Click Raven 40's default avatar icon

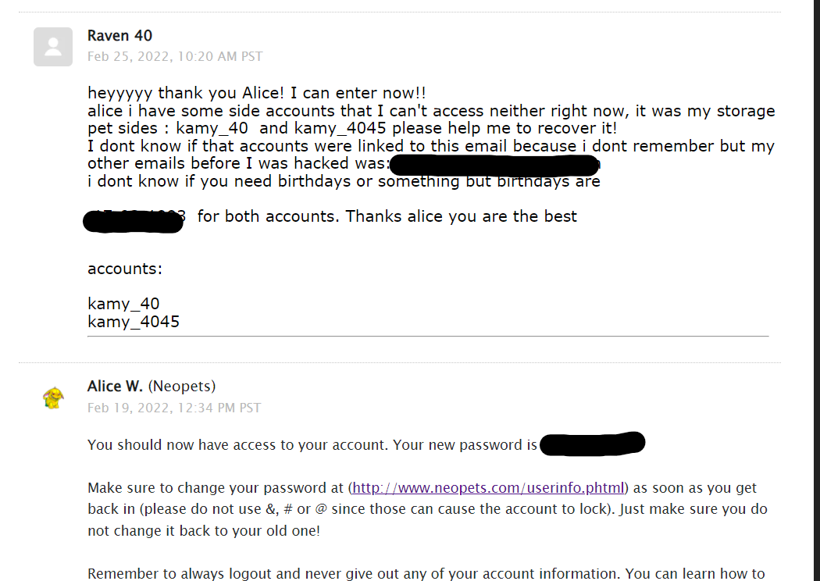click(x=53, y=47)
